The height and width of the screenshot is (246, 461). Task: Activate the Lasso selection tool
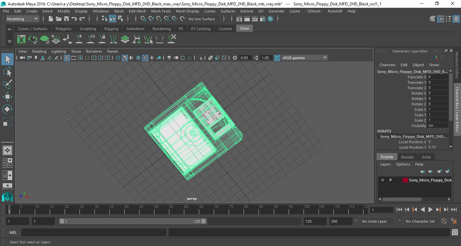7,72
